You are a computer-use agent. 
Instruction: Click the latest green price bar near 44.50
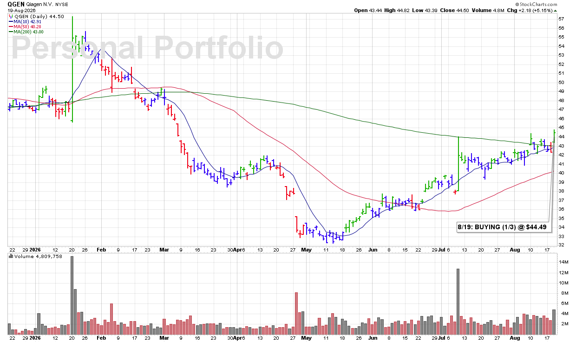pos(554,136)
